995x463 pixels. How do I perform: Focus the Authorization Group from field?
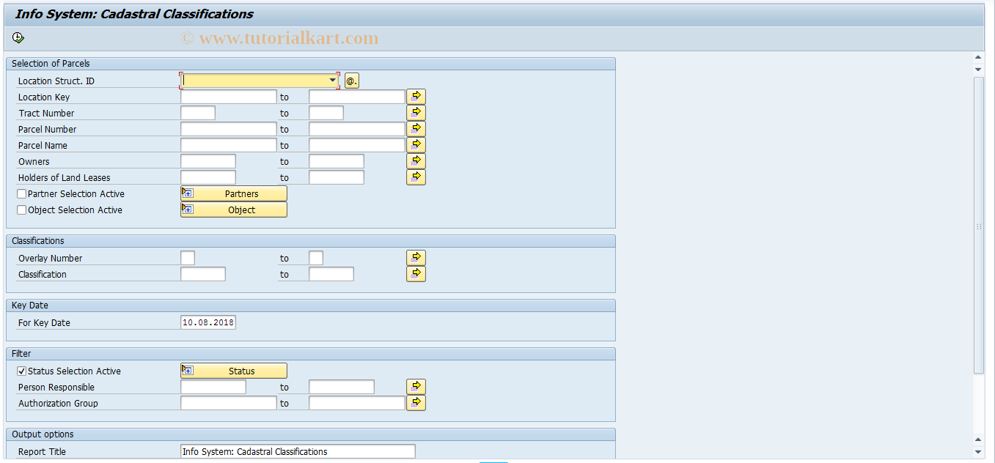tap(229, 403)
